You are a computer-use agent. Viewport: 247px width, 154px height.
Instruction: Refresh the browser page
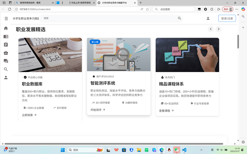coord(10,9)
